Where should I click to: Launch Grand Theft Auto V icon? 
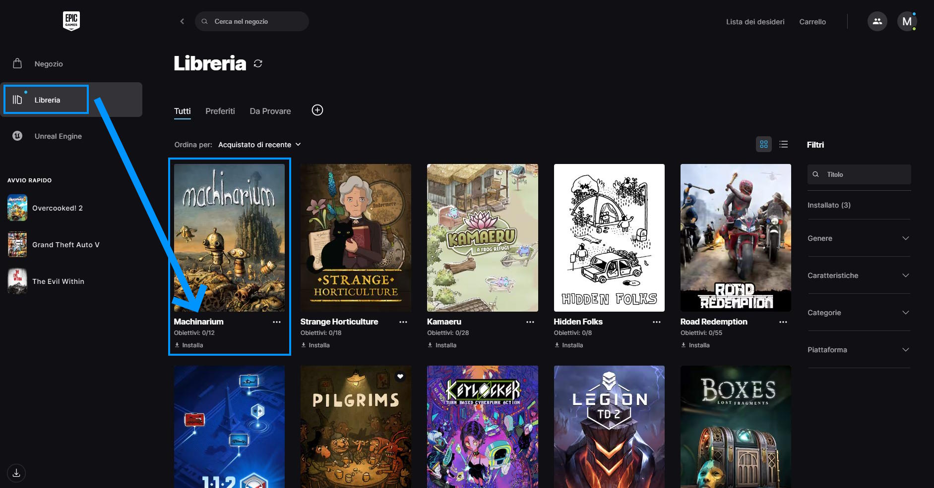coord(17,245)
